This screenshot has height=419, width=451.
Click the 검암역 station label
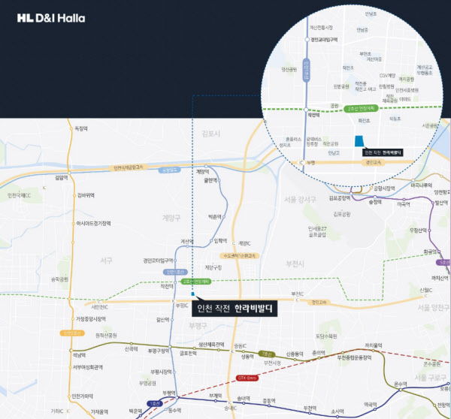[62, 178]
